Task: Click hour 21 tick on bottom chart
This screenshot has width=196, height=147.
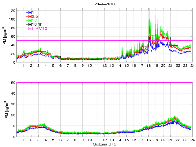Action: pyautogui.click(x=170, y=140)
